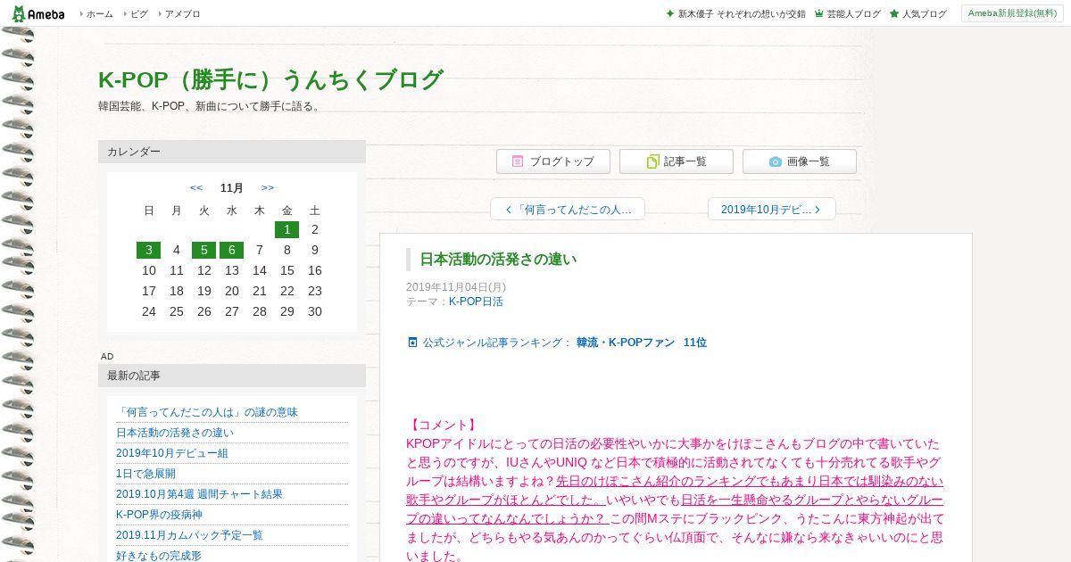Image resolution: width=1071 pixels, height=562 pixels.
Task: Open 韓流・K-POPファン 11位 ranking link
Action: 642,343
